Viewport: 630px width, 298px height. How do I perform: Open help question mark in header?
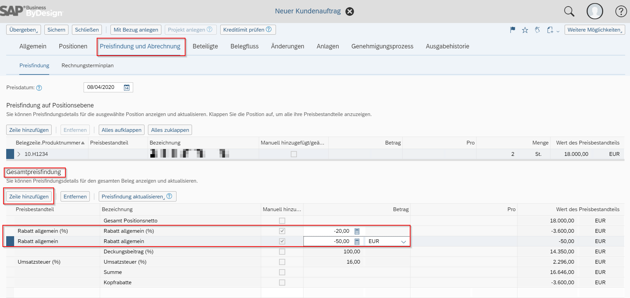pos(621,11)
